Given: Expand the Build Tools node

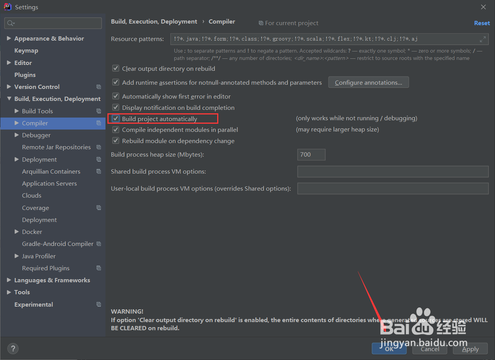Looking at the screenshot, I should (17, 111).
